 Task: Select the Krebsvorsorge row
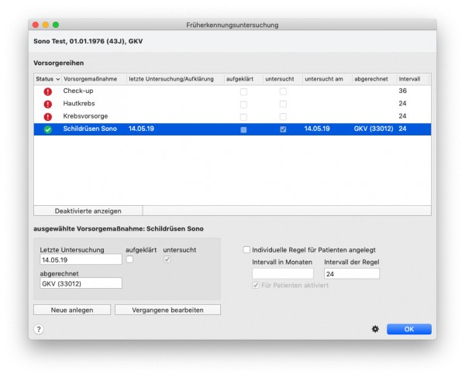pyautogui.click(x=232, y=116)
